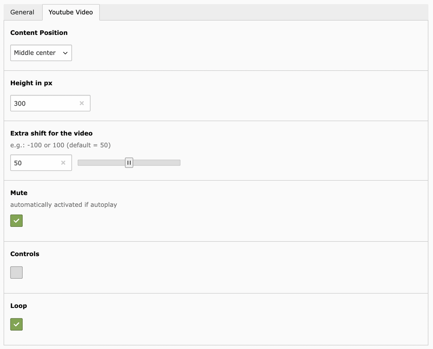Focus the Height in px field containing 300

[50, 103]
